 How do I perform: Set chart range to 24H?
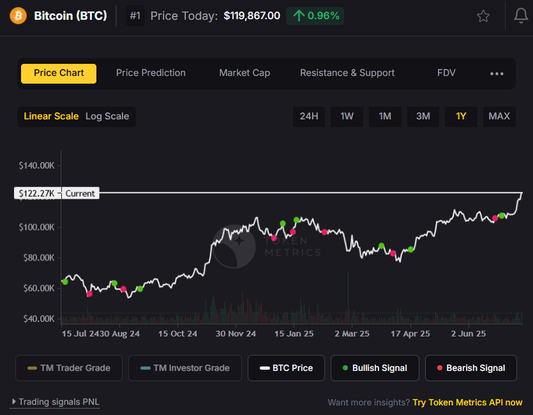(309, 117)
